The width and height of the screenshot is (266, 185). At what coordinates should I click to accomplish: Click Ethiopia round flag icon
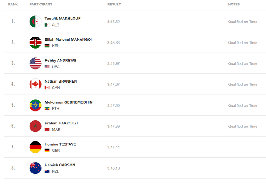35,105
